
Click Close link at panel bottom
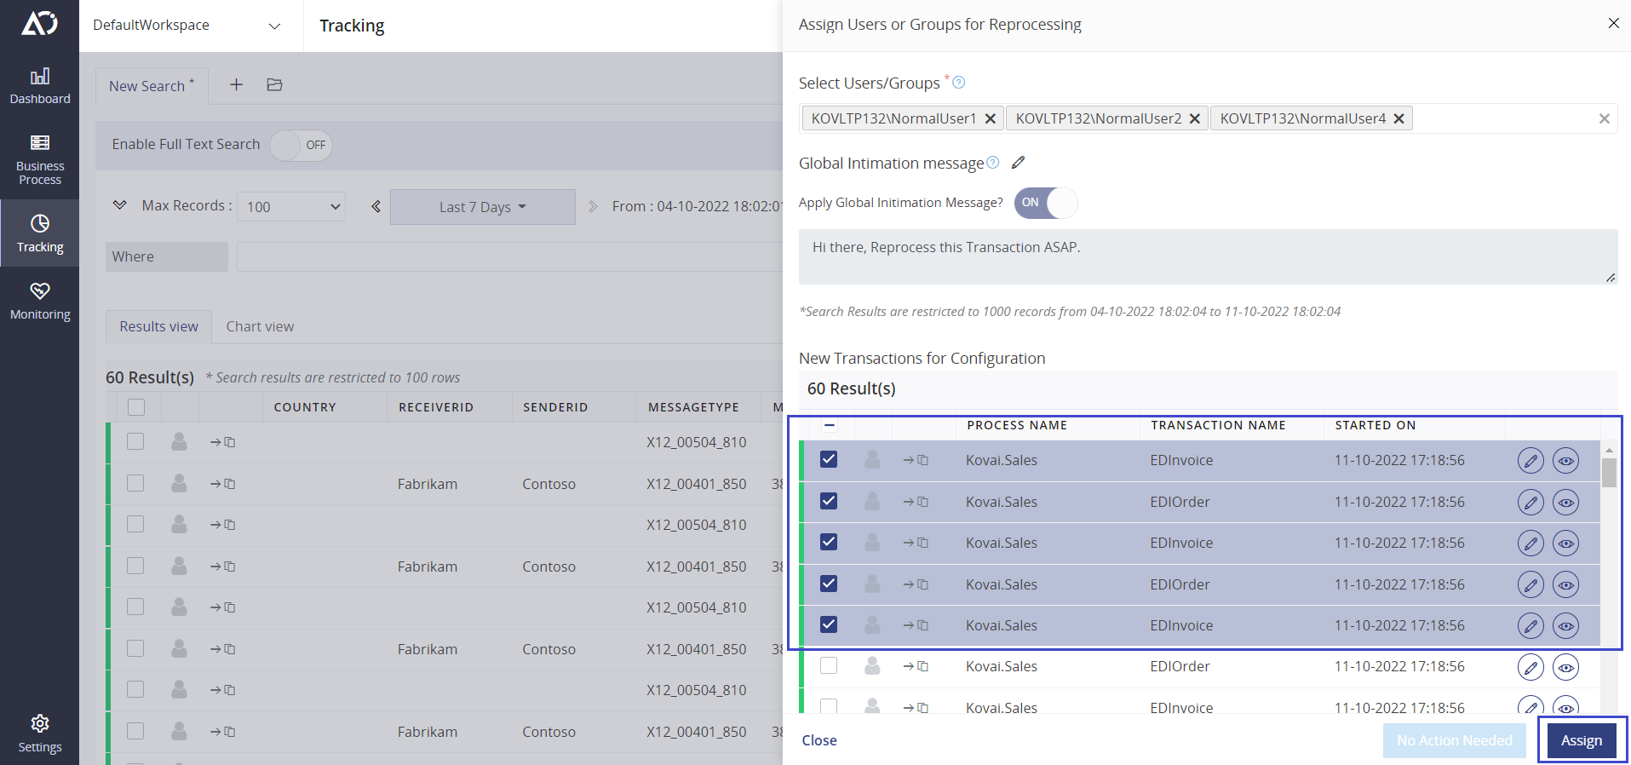point(819,740)
